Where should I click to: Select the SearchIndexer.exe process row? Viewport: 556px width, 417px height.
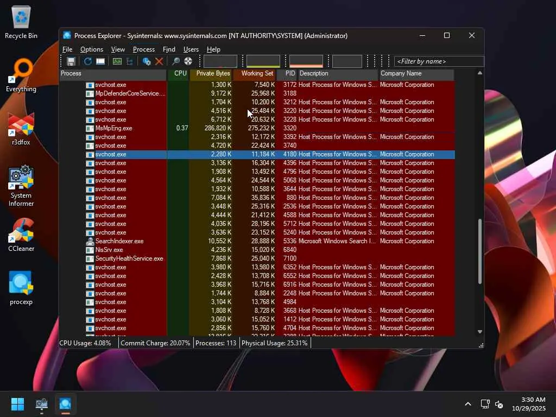click(257, 242)
